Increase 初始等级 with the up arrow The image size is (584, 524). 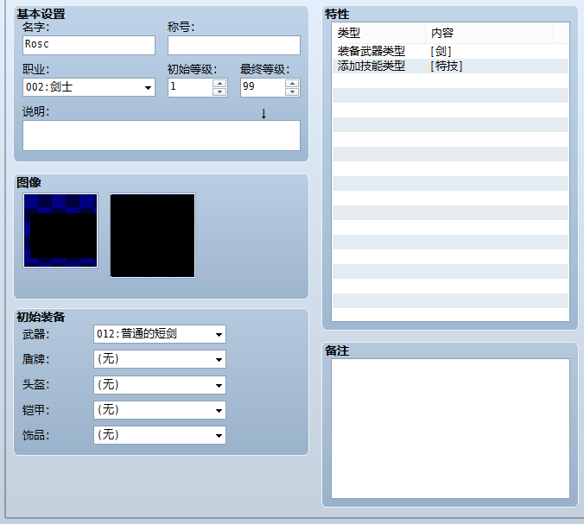tap(219, 84)
